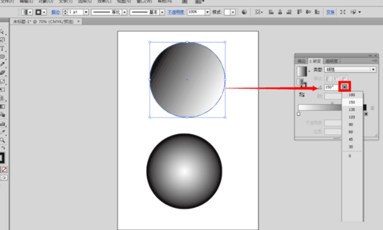Click the None color swatch in toolbox
Screen dimensions: 383x230
(4, 170)
